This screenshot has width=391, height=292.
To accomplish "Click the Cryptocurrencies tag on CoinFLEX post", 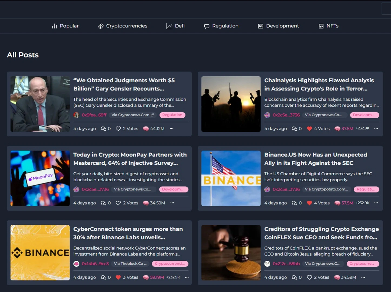I will pos(363,264).
